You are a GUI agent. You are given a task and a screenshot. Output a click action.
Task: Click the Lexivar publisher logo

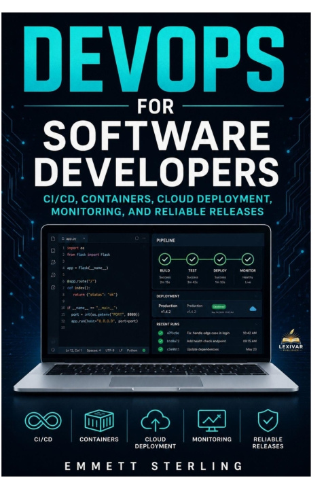[x=291, y=340]
